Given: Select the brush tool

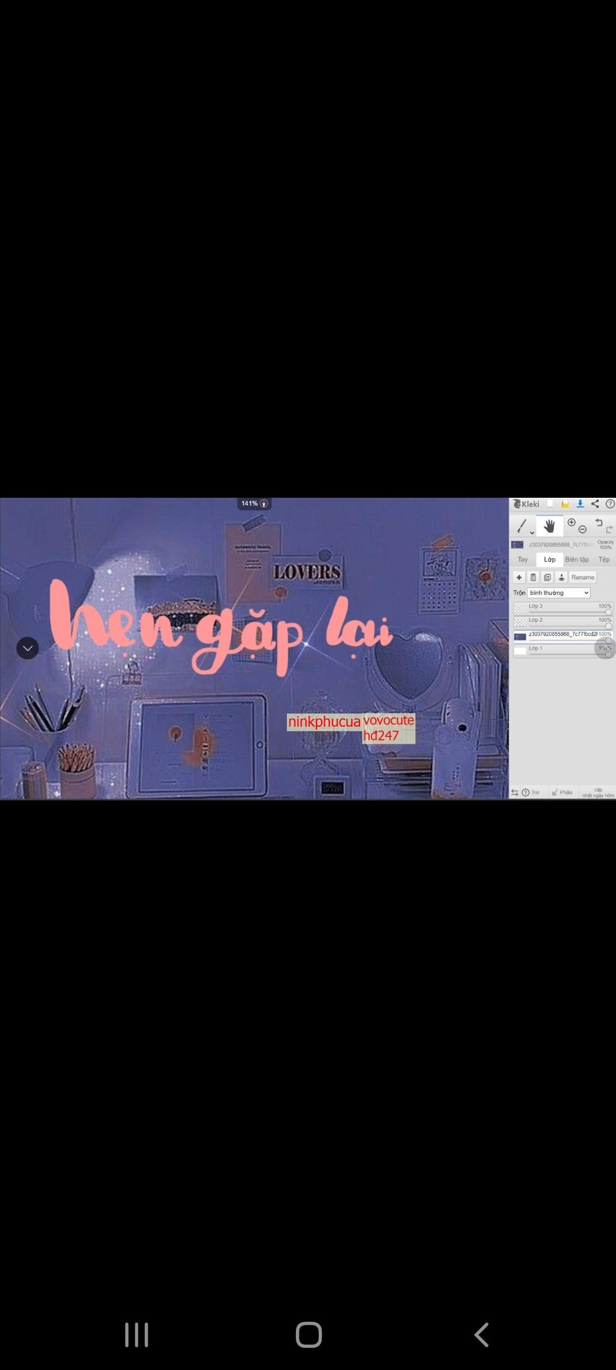Looking at the screenshot, I should [522, 526].
